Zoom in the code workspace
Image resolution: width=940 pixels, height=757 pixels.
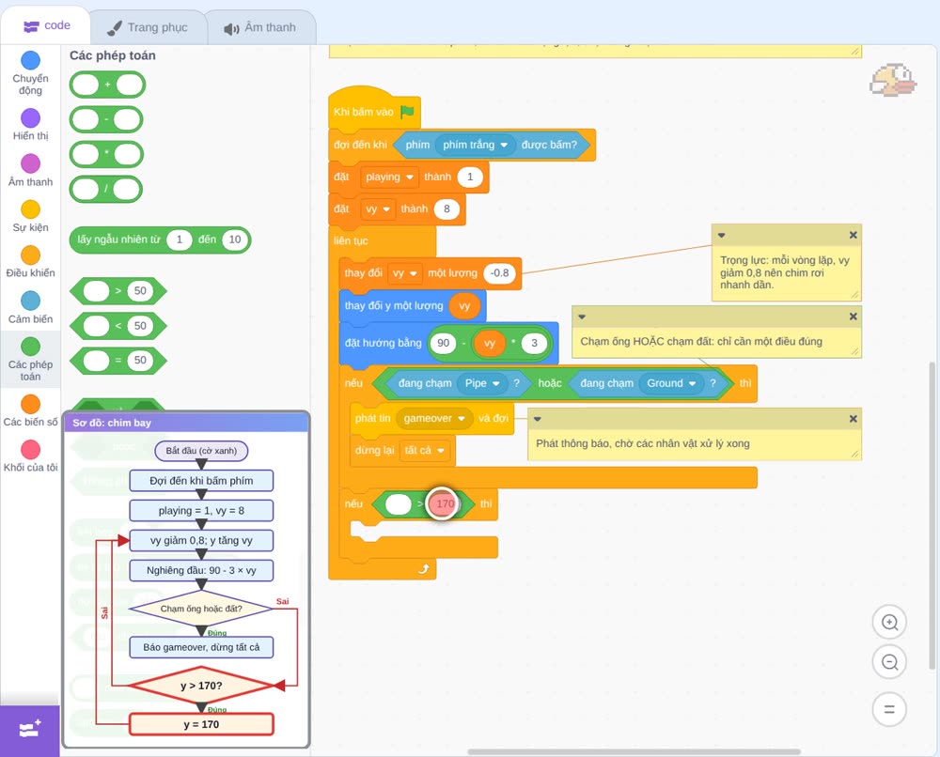889,623
